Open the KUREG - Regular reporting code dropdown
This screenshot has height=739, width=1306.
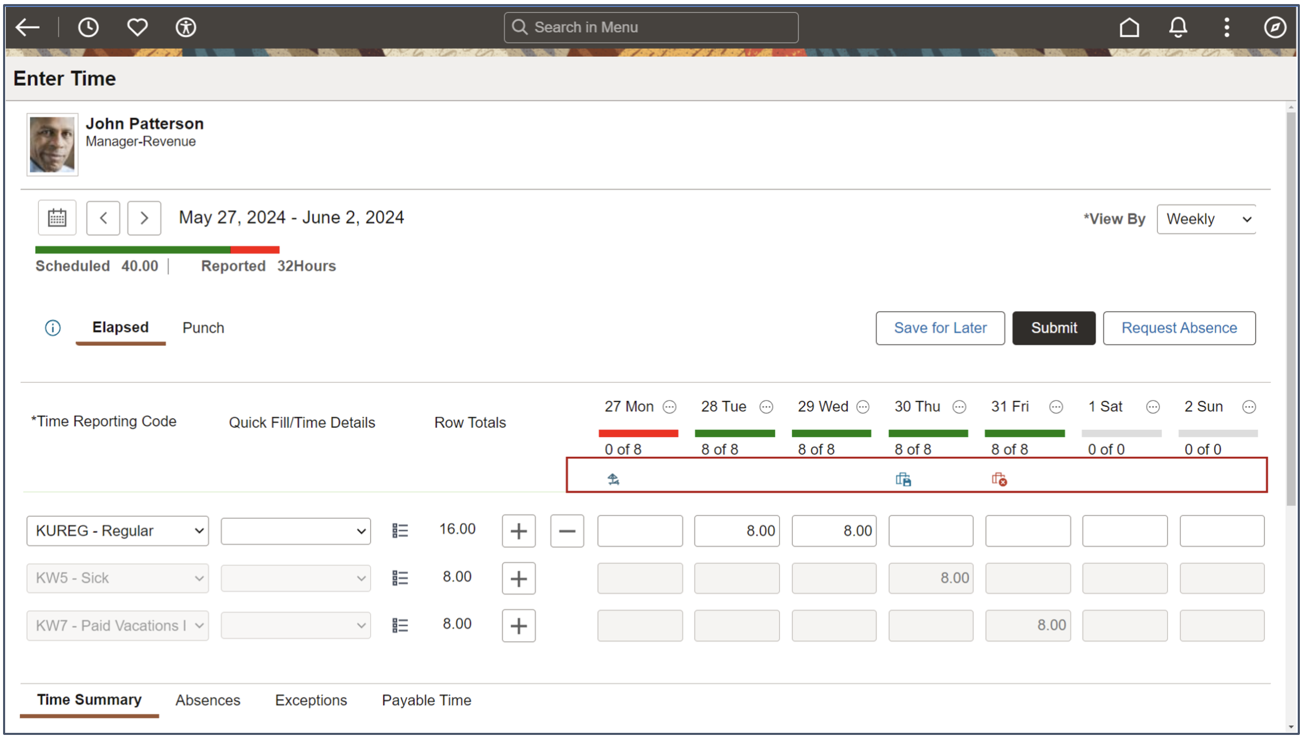(117, 531)
